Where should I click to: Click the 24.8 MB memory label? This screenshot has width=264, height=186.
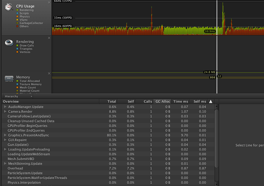pos(209,72)
